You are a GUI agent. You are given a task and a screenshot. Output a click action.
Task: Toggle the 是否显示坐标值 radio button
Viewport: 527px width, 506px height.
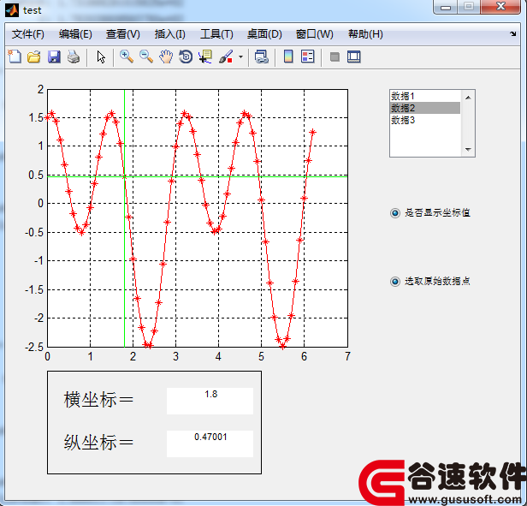pos(395,213)
